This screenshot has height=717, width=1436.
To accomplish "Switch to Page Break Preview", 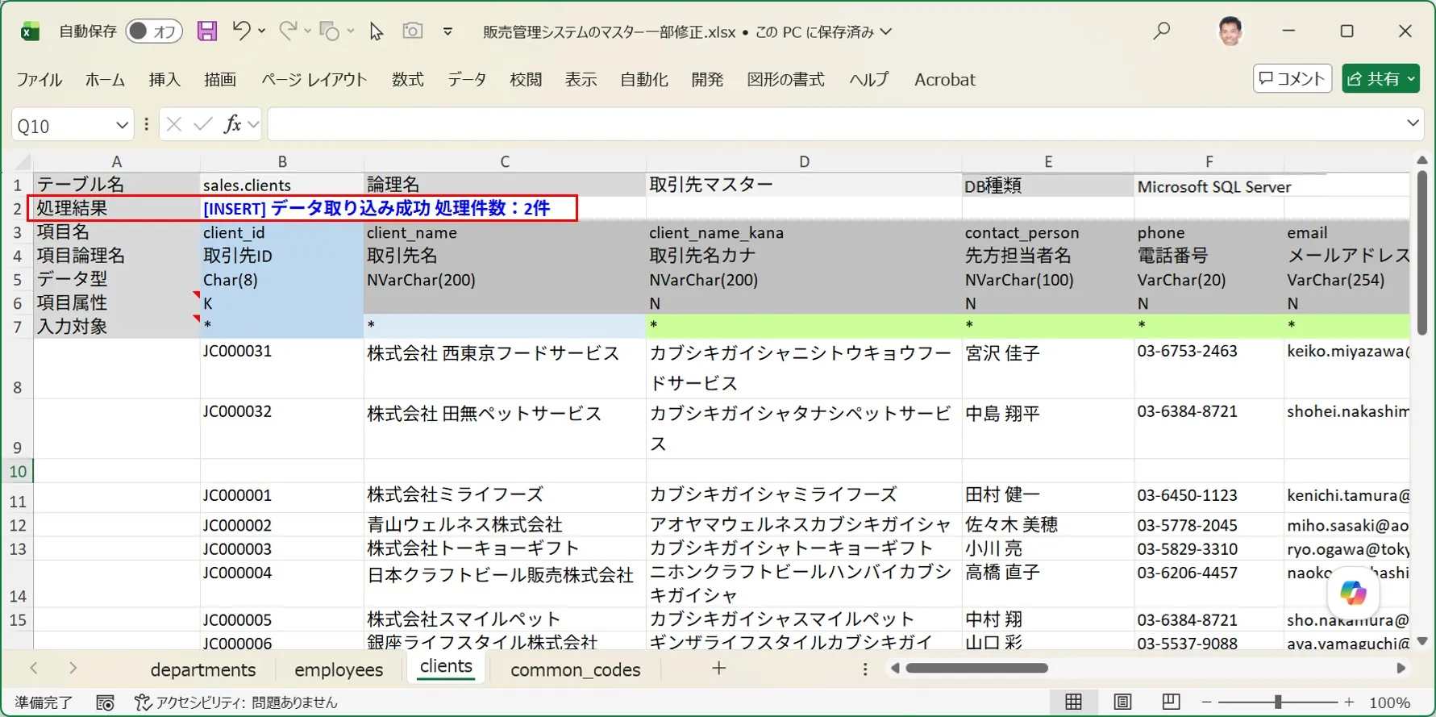I will pyautogui.click(x=1171, y=702).
